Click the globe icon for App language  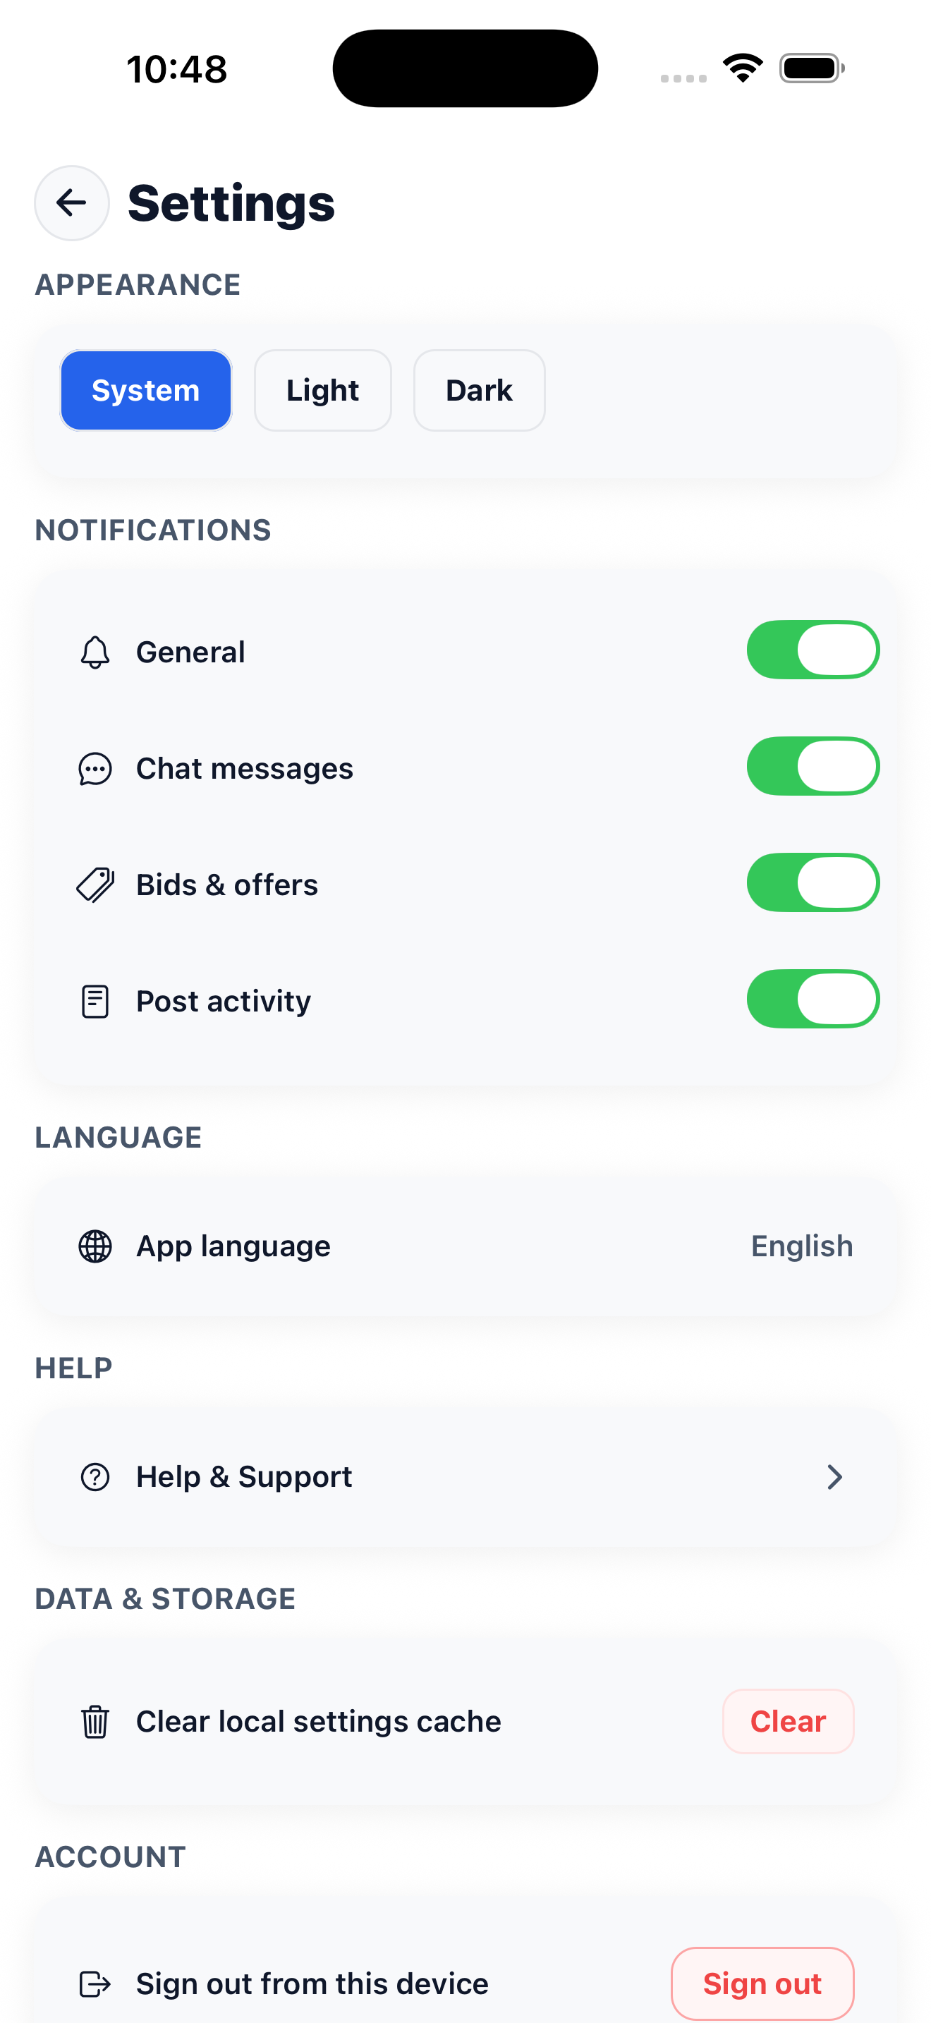coord(95,1246)
